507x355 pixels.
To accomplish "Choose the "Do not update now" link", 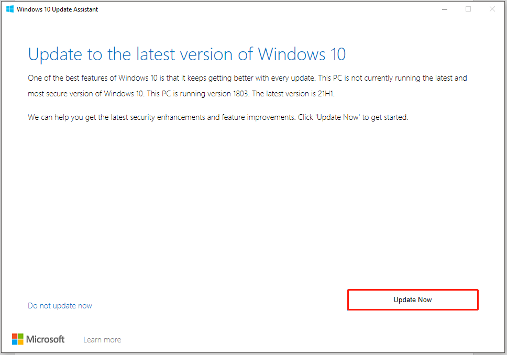I will 60,306.
